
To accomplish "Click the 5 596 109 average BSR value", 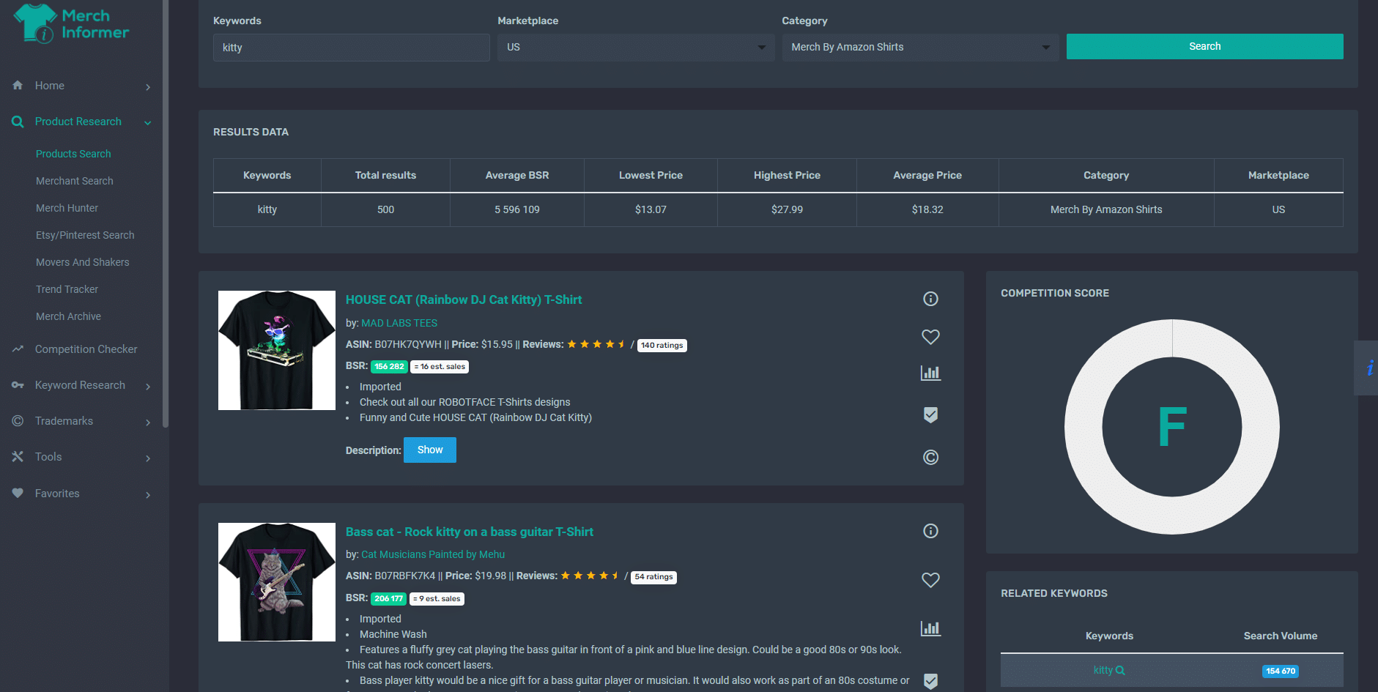I will click(x=517, y=209).
